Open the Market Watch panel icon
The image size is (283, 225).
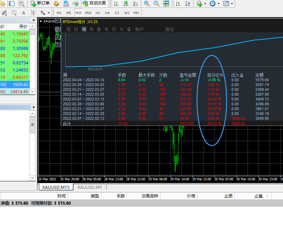pyautogui.click(x=12, y=3)
